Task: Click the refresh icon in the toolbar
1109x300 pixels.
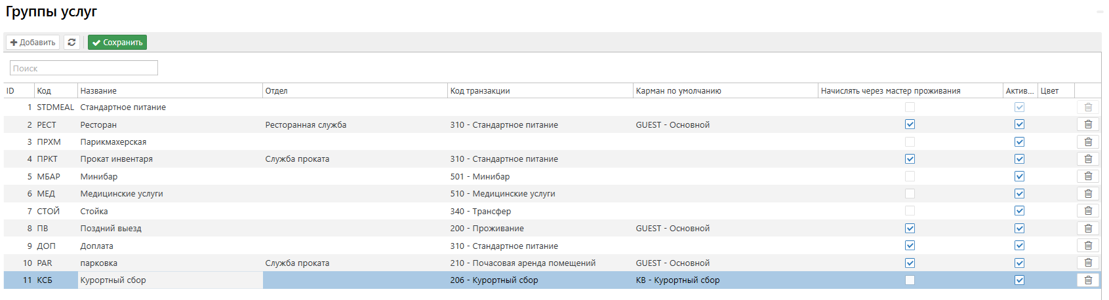Action: 71,43
